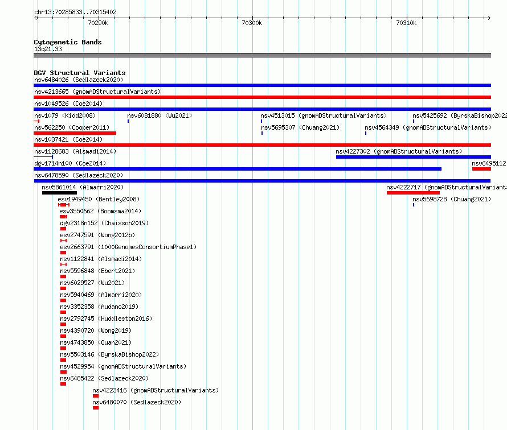Click the ruler's right arrow end
Screen dimensions: 507x430
489,18
